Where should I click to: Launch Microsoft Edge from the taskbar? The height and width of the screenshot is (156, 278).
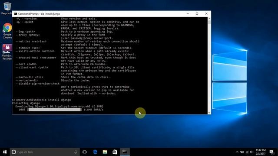point(95,152)
